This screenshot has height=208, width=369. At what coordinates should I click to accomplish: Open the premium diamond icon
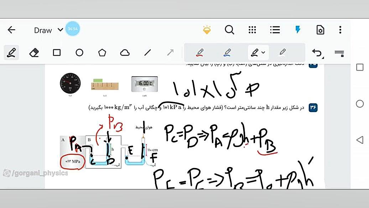coord(207,30)
